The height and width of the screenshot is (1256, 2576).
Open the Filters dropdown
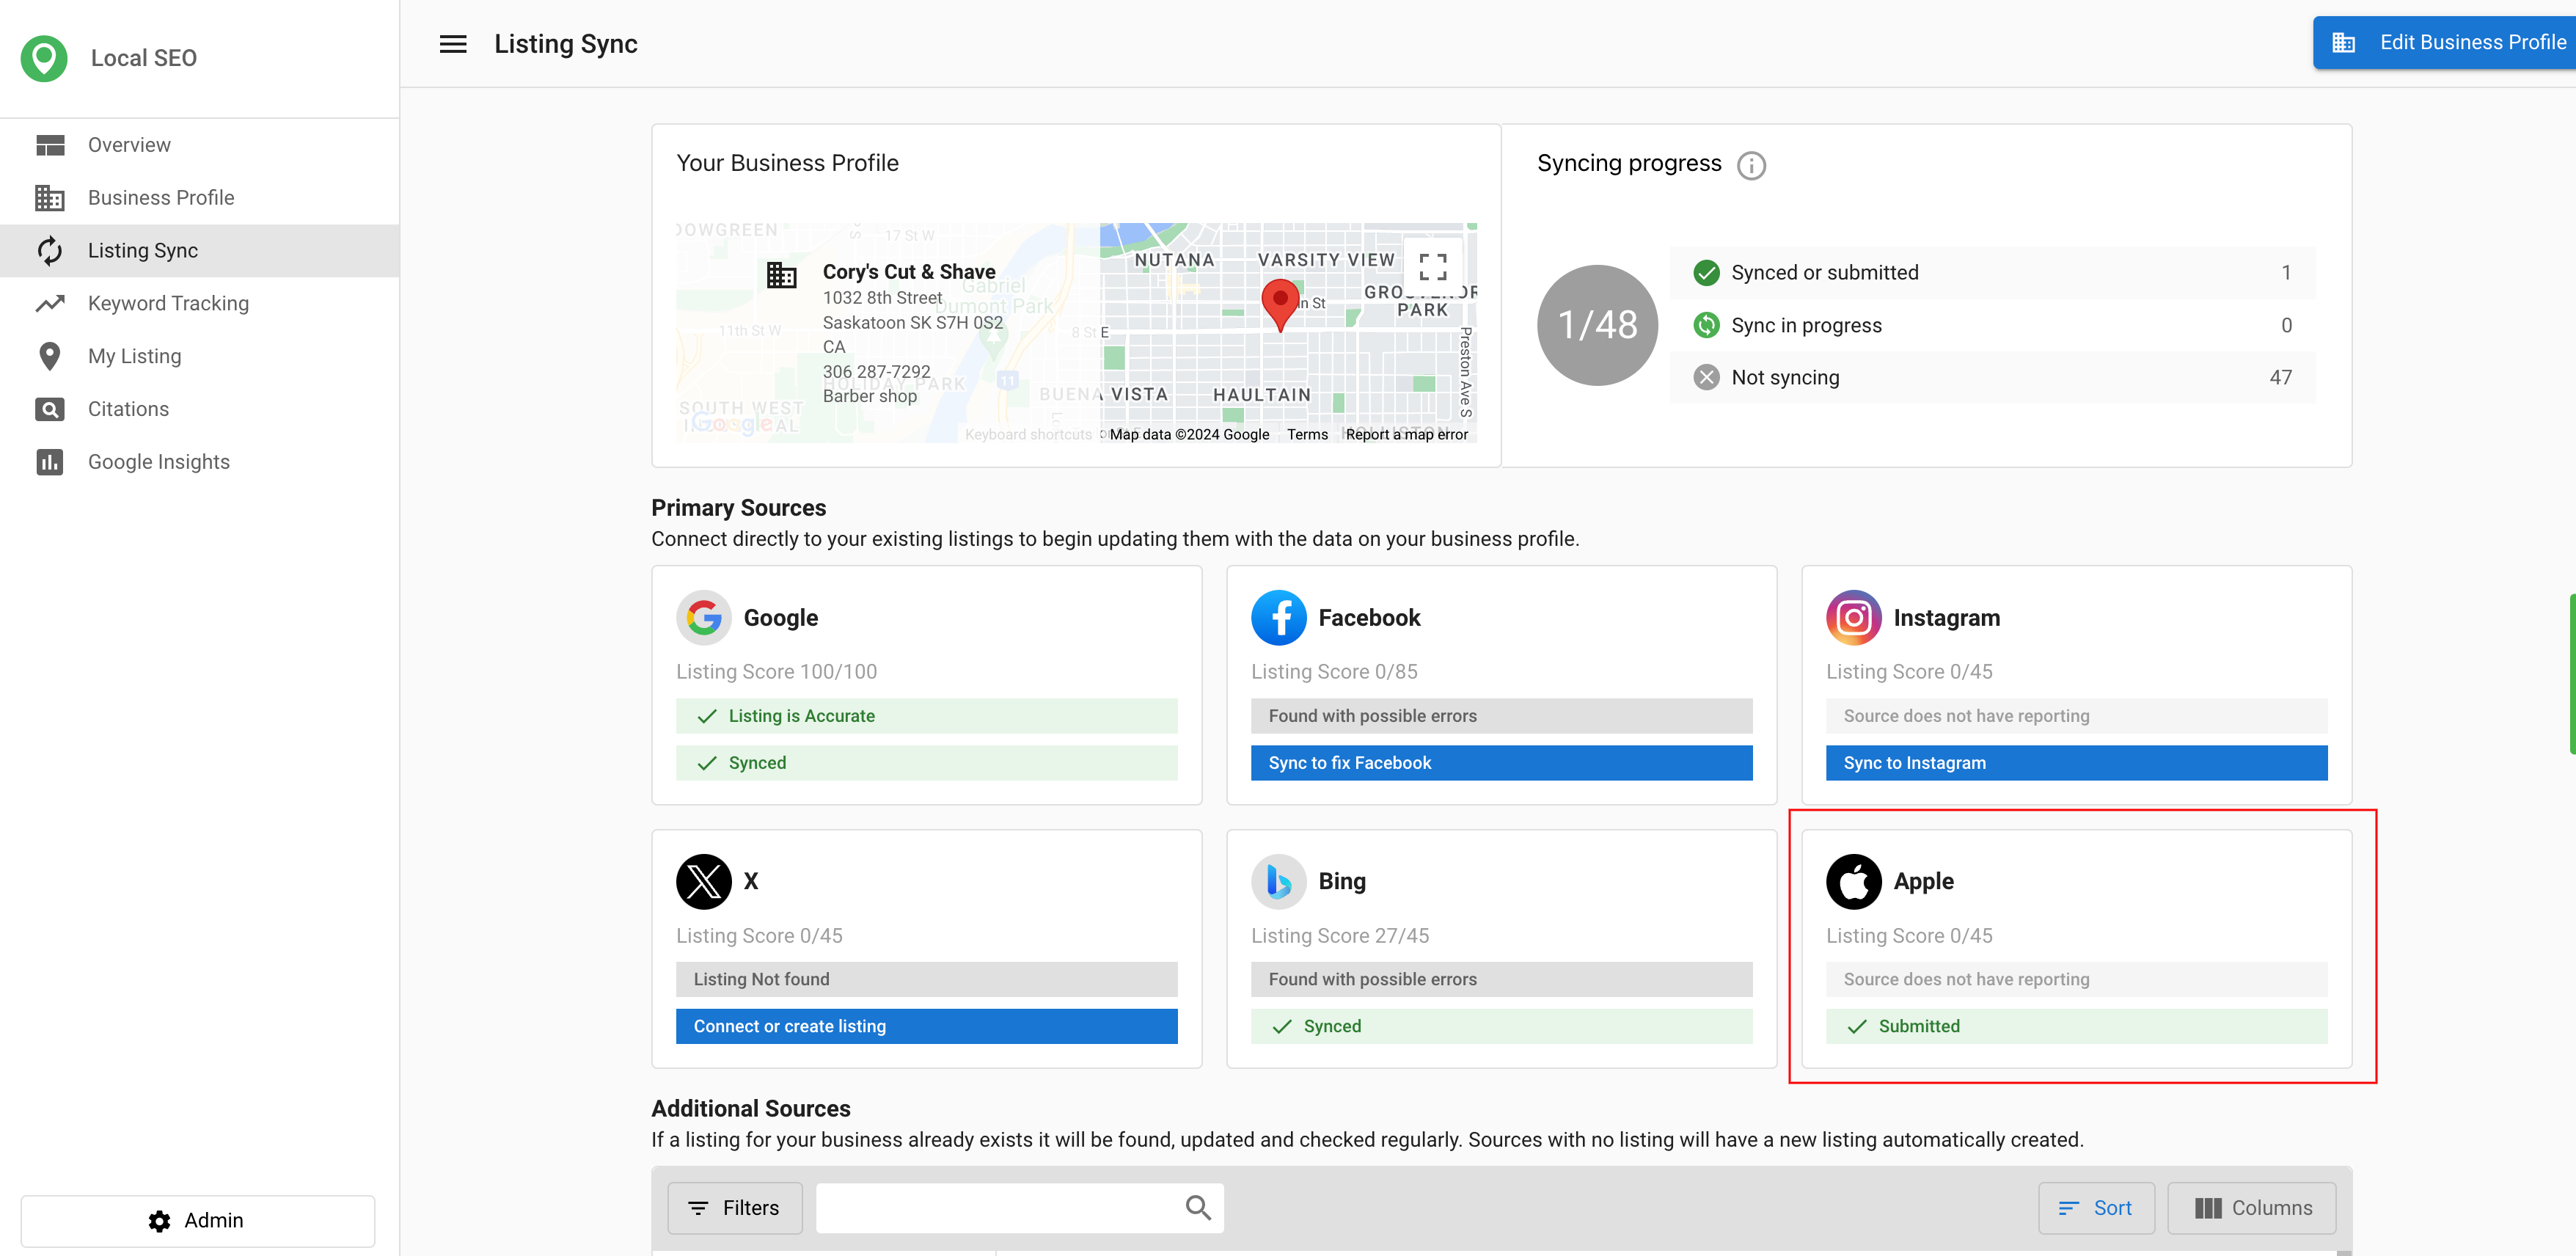point(735,1208)
